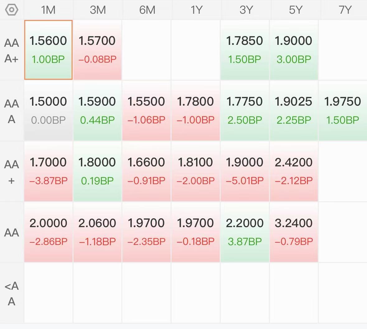Click the AA+ 5Y cell showing 2.4200
The width and height of the screenshot is (367, 329).
[x=294, y=171]
